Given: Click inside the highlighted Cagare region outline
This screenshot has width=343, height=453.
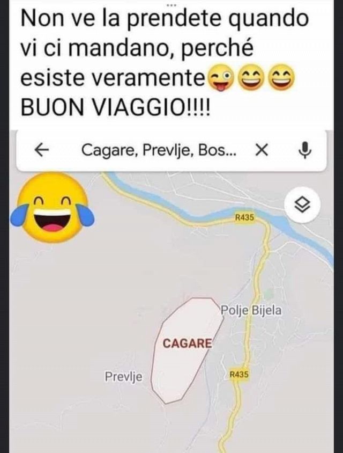Looking at the screenshot, I should tap(184, 367).
